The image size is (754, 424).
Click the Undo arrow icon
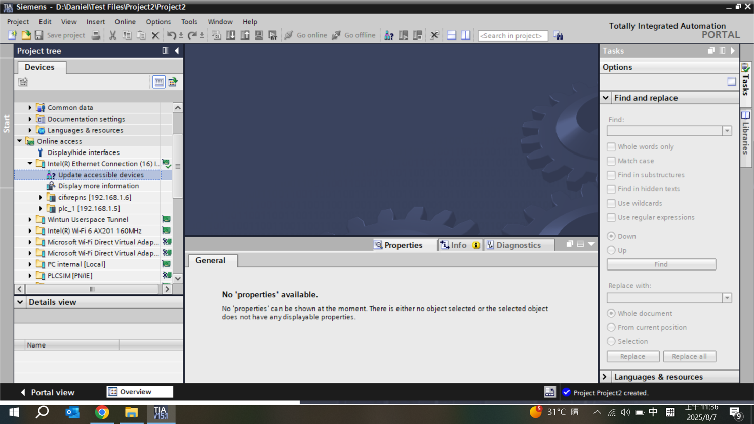[x=172, y=35]
